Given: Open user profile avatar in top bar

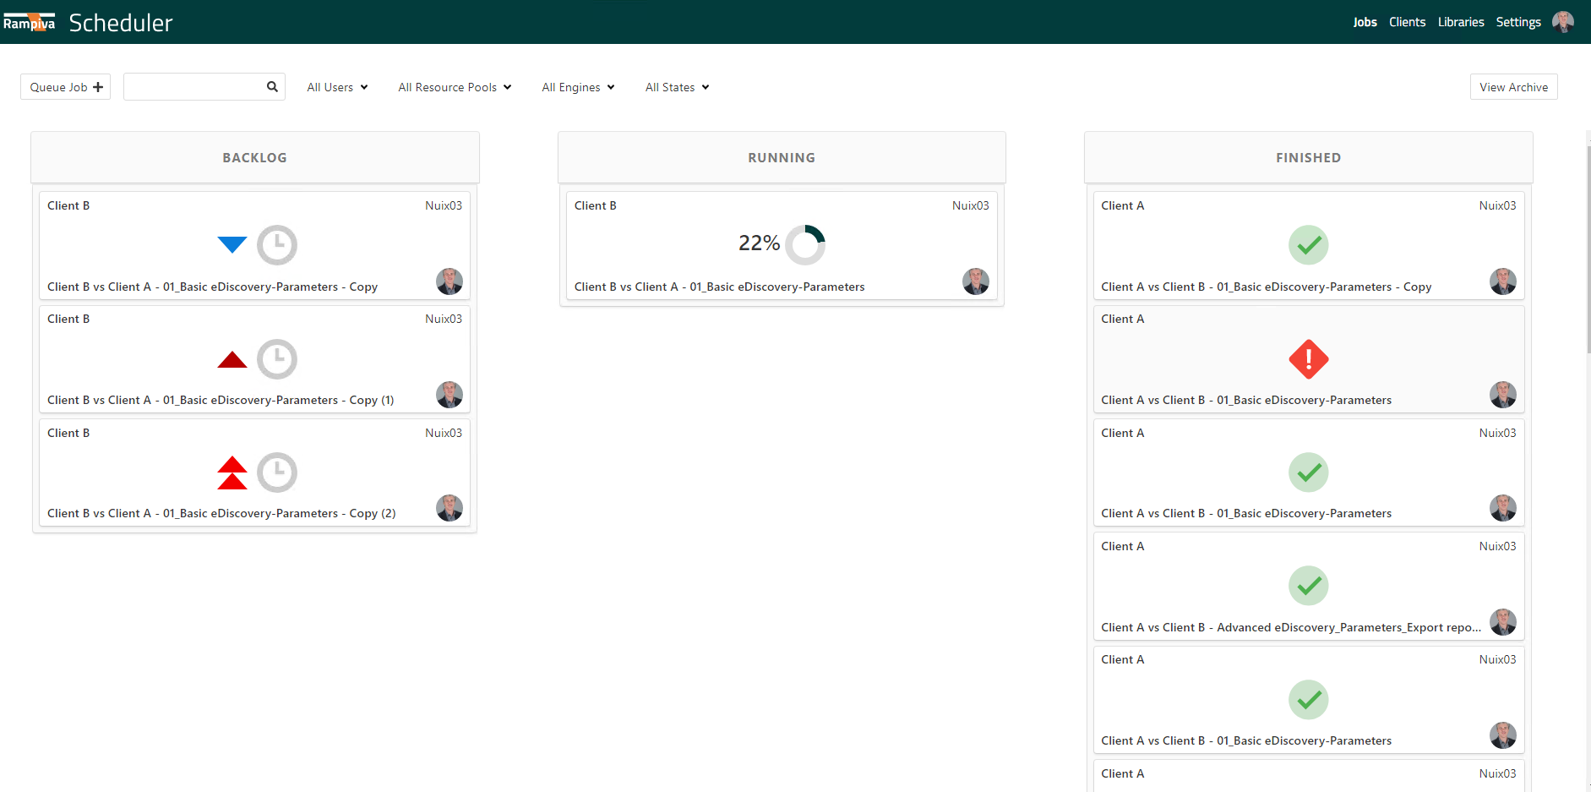Looking at the screenshot, I should tap(1563, 22).
